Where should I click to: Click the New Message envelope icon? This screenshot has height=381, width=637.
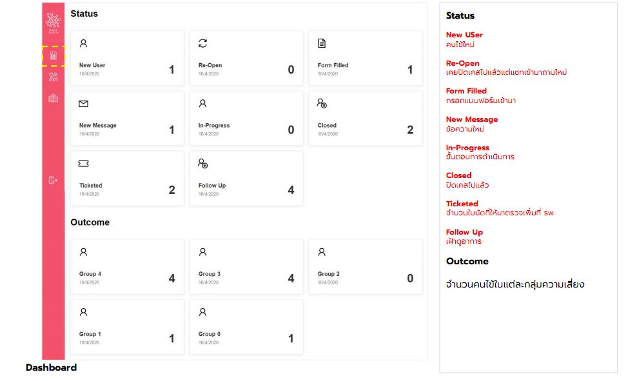click(83, 104)
